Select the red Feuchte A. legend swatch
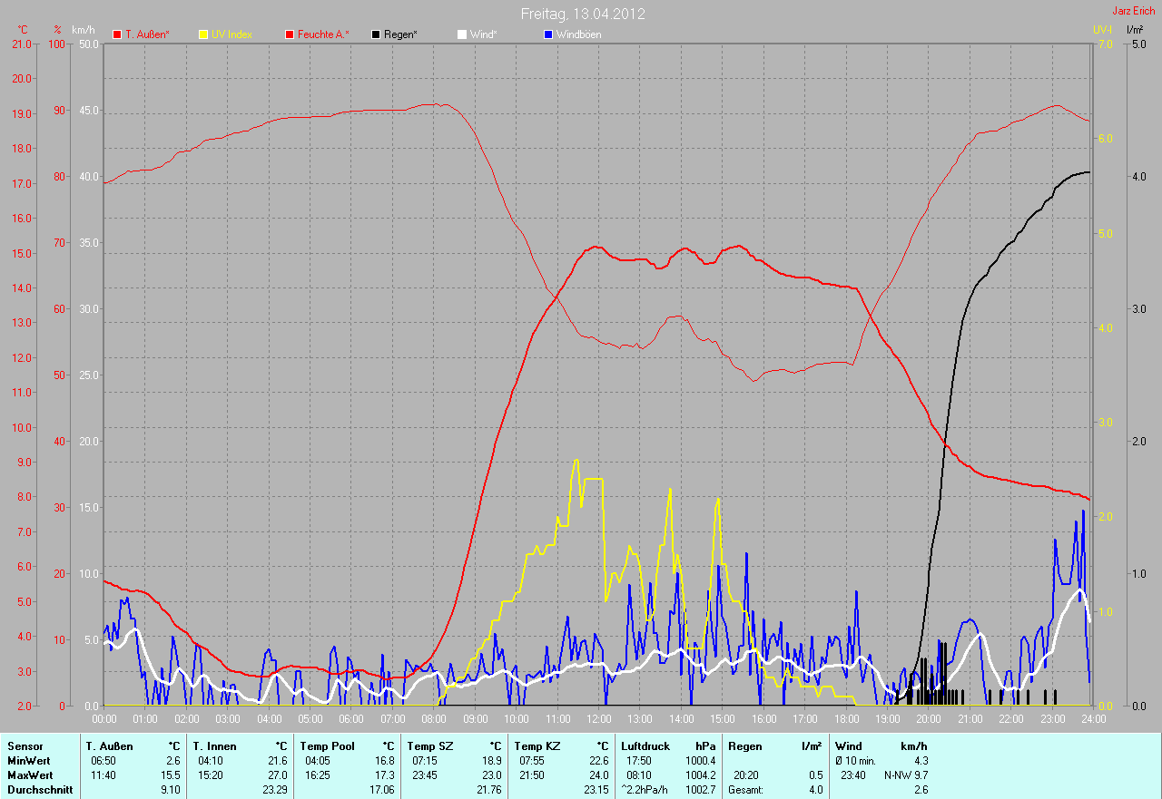 pos(290,34)
